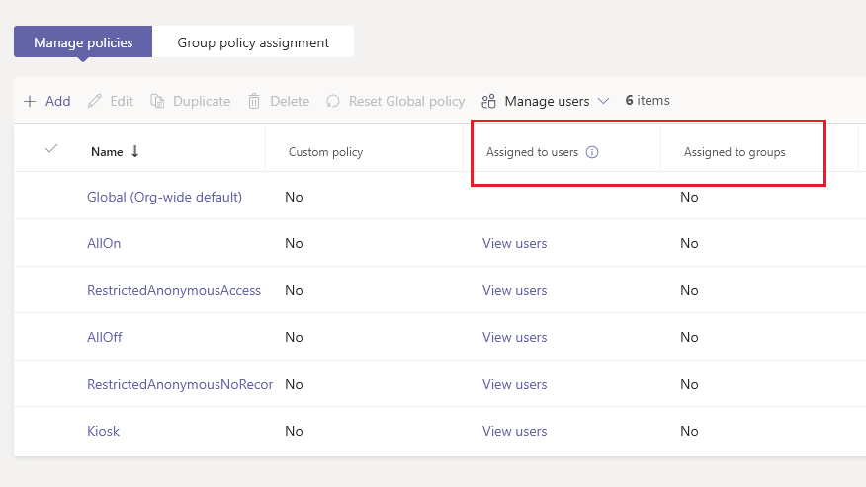
Task: Open Global (Org-wide default) policy
Action: [x=164, y=197]
